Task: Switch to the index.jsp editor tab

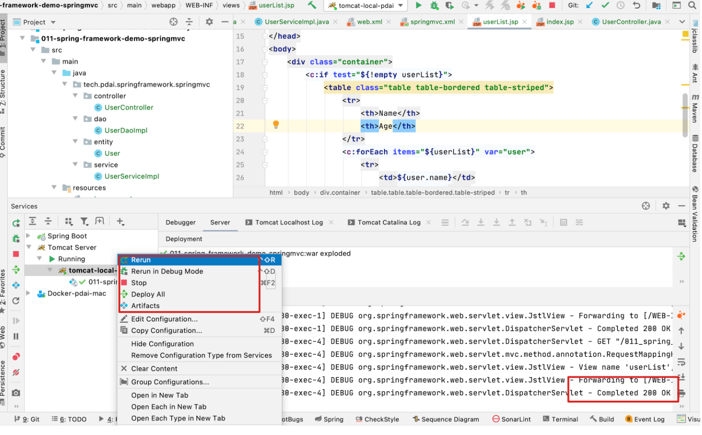Action: pos(559,22)
